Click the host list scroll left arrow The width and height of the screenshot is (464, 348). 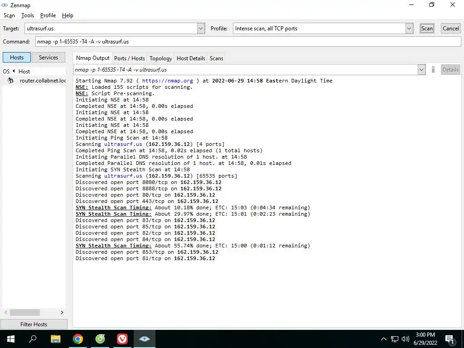pos(6,313)
